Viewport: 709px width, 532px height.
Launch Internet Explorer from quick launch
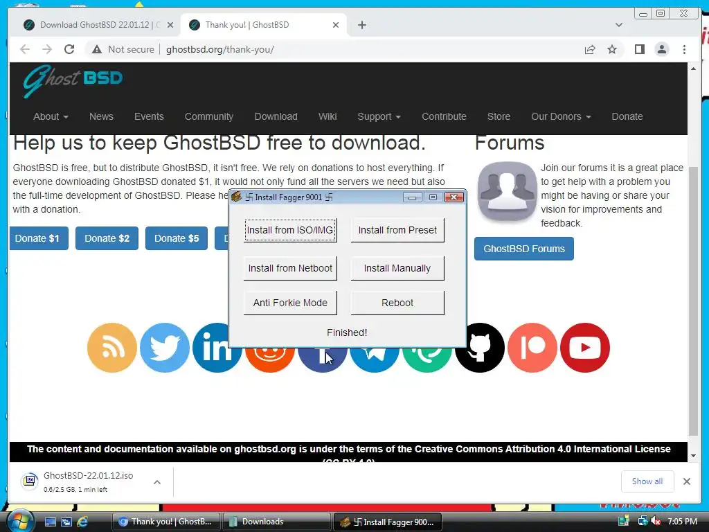click(83, 522)
